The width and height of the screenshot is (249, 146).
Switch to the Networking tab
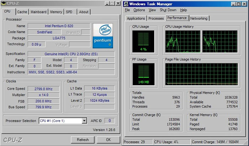point(199,18)
